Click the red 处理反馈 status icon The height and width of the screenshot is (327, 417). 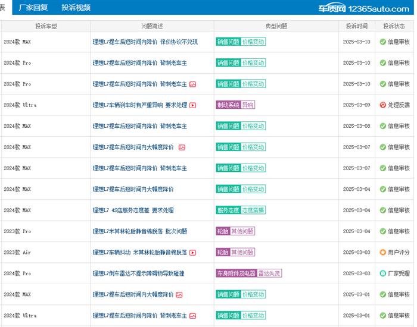[382, 105]
